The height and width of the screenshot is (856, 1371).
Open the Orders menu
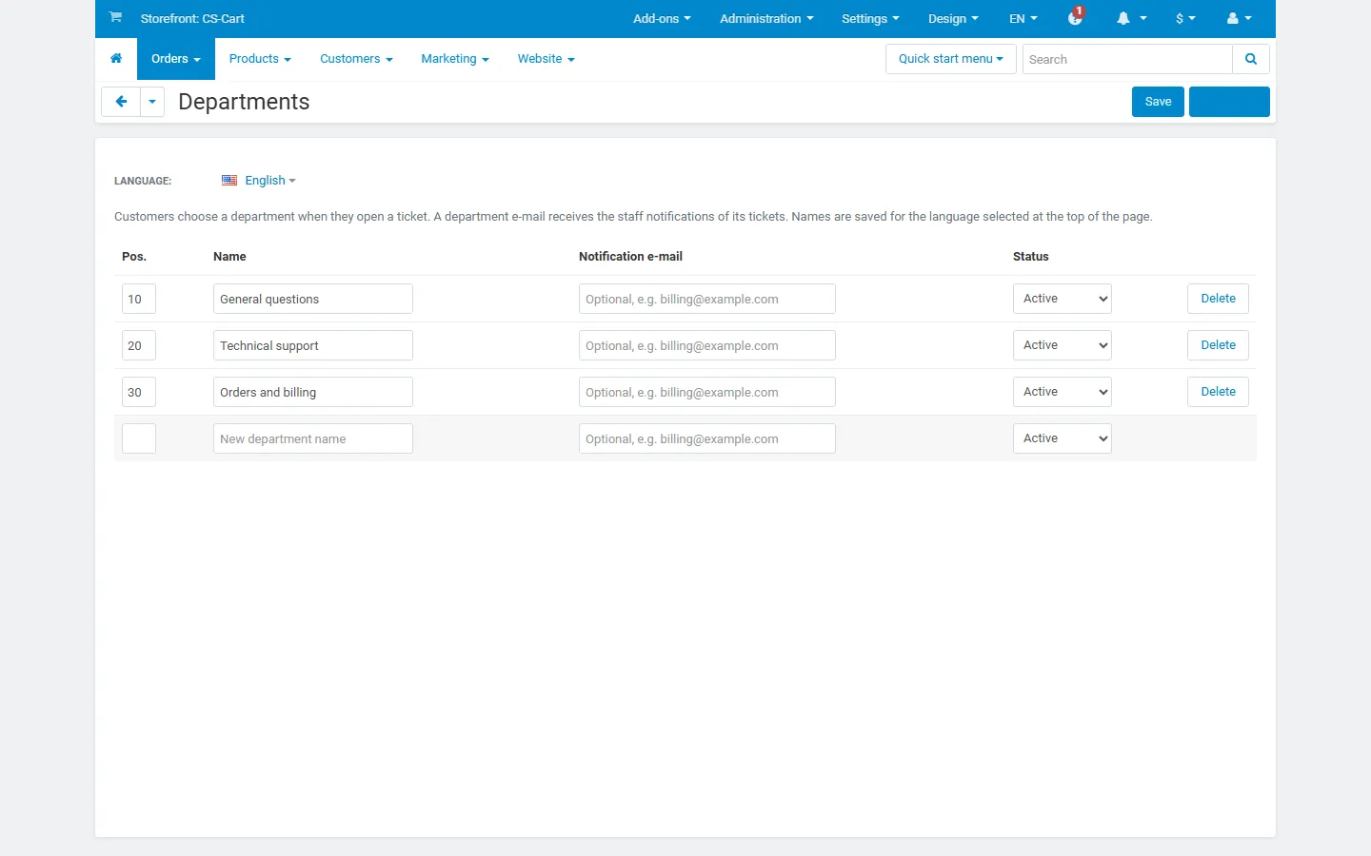(176, 59)
